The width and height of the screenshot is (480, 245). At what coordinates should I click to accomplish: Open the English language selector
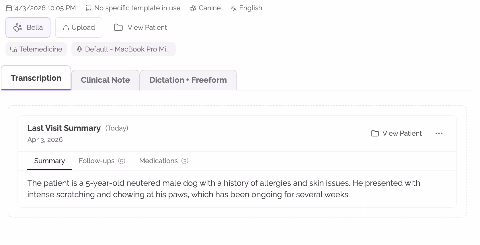(250, 8)
